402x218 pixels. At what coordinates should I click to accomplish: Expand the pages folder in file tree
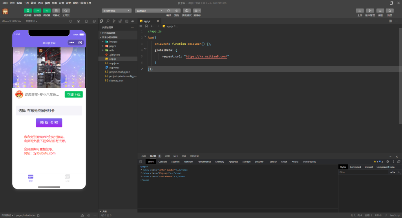(113, 46)
